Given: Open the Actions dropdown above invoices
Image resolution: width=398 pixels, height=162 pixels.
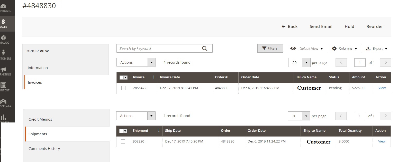Looking at the screenshot, I should (x=136, y=62).
